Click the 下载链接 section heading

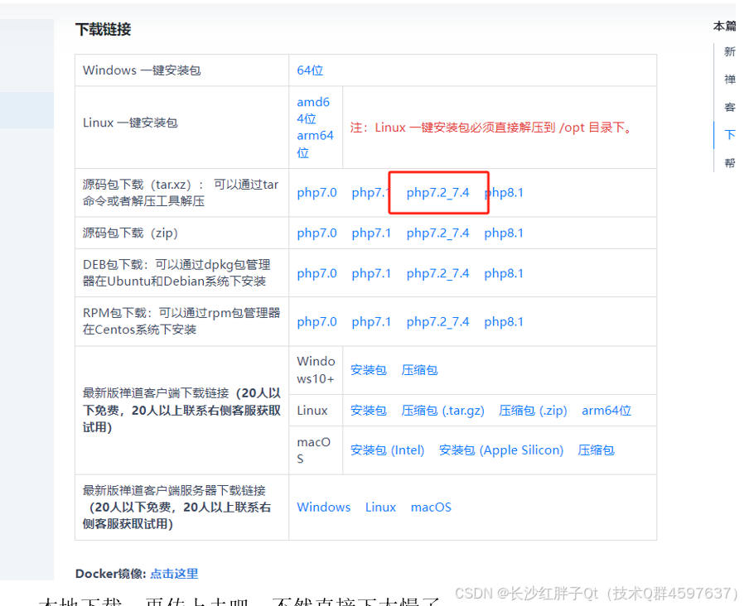104,30
